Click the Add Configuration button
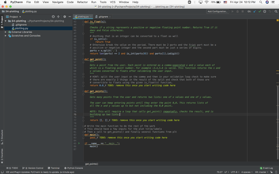The height and width of the screenshot is (174, 279). (217, 11)
